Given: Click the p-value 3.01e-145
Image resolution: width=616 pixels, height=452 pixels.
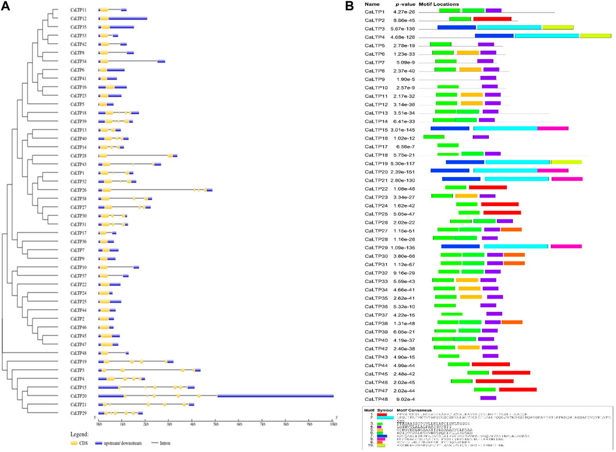Looking at the screenshot, I should [403, 130].
